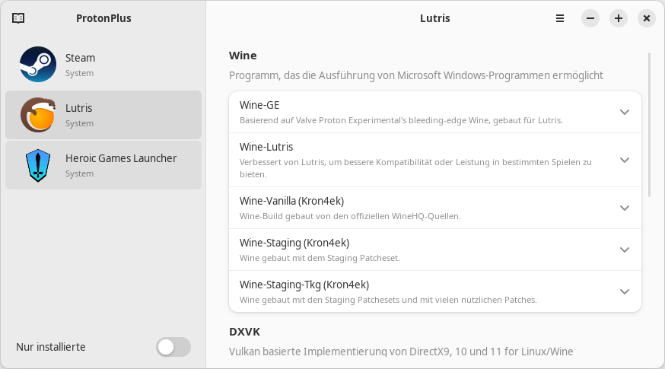Select the Lutris System entry
Viewport: 665px width, 369px height.
[103, 115]
